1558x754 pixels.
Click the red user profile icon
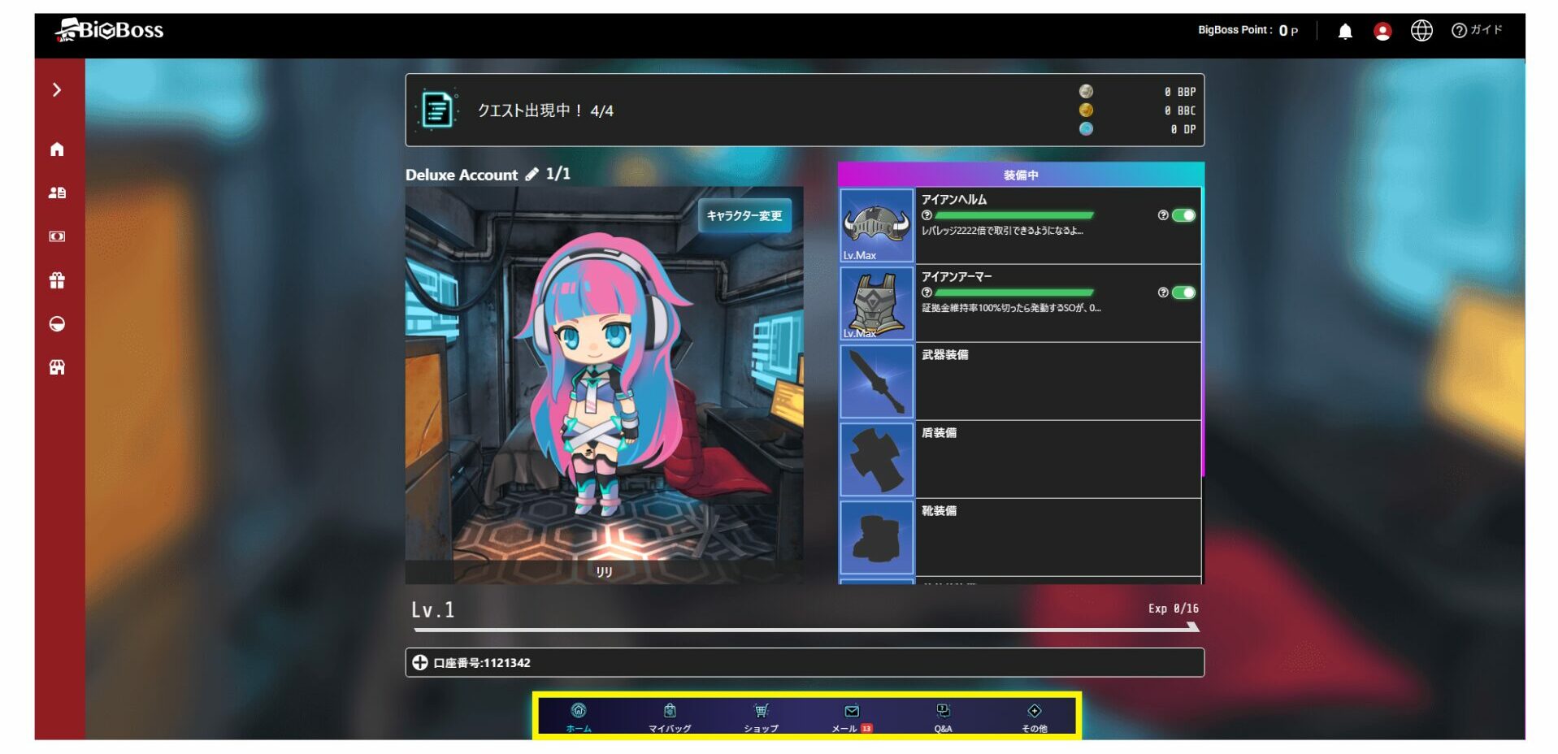[1382, 31]
